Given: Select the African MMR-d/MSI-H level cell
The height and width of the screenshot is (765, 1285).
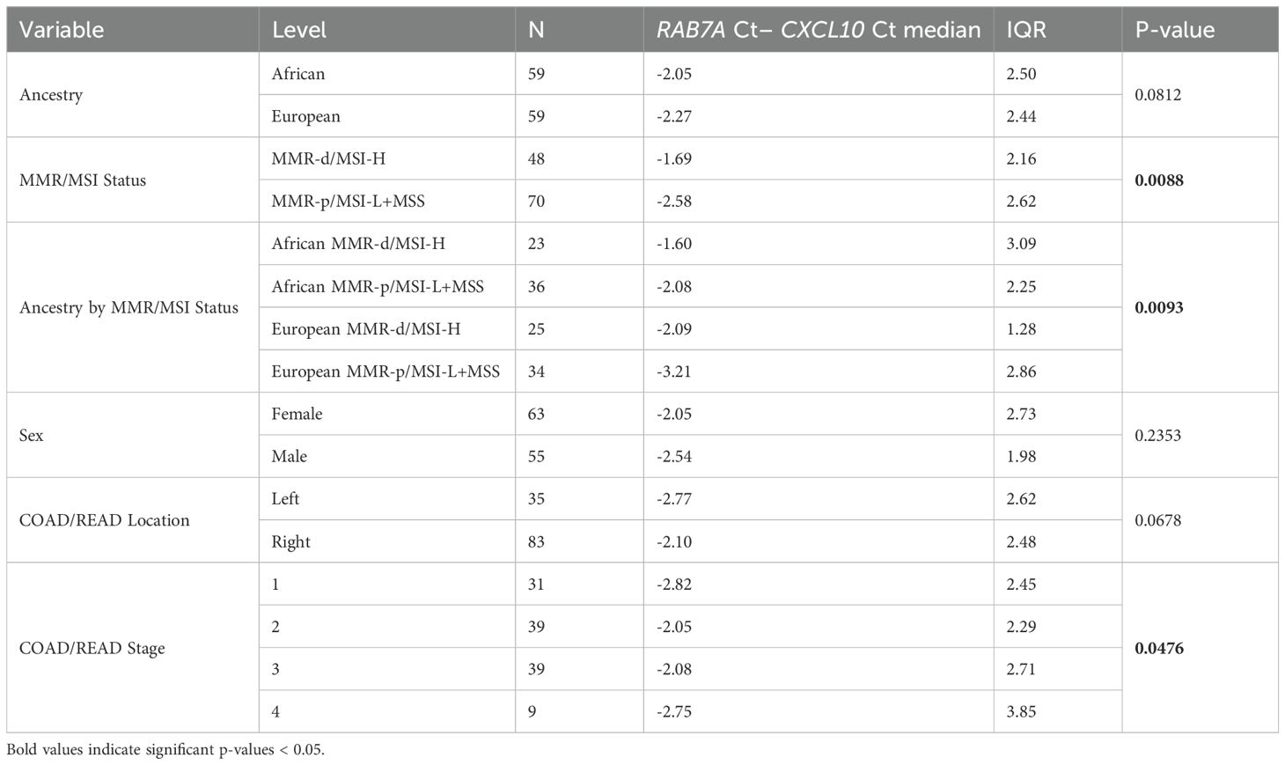Looking at the screenshot, I should click(x=358, y=244).
